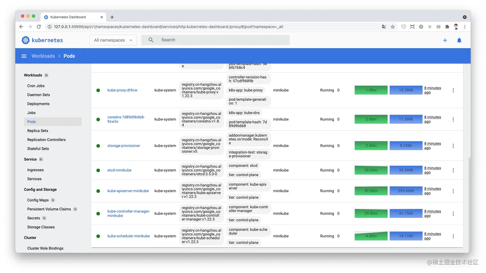Image resolution: width=486 pixels, height=273 pixels.
Task: Open the etcd-minikube pod link
Action: click(119, 170)
